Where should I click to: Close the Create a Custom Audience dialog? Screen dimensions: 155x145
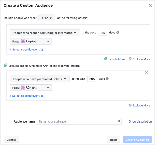point(150,5)
